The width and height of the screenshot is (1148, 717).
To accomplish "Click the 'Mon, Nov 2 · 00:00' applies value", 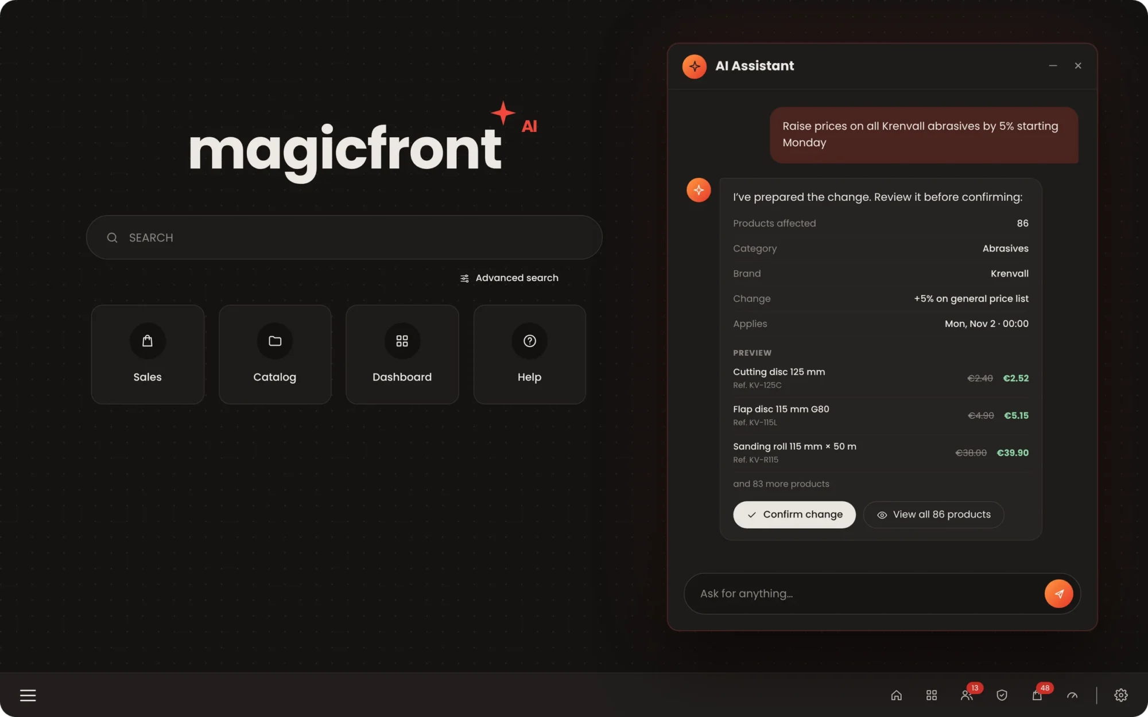I will [x=986, y=324].
